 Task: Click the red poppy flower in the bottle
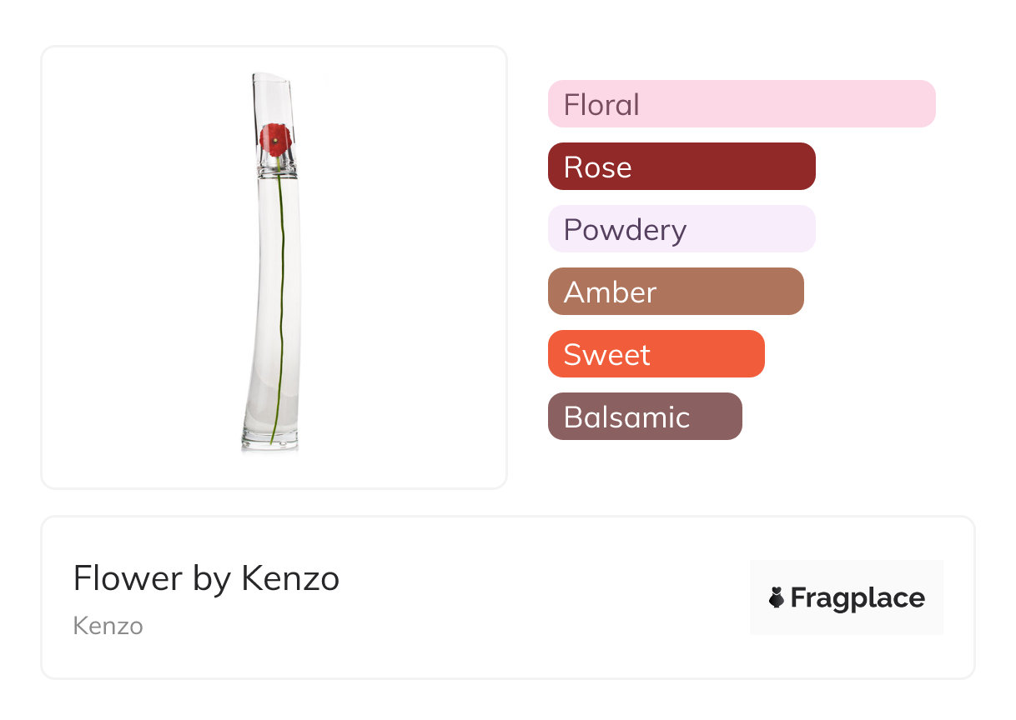(275, 138)
